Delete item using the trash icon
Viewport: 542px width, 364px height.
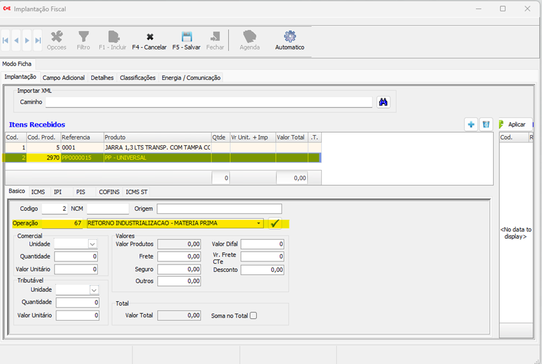[x=486, y=125]
